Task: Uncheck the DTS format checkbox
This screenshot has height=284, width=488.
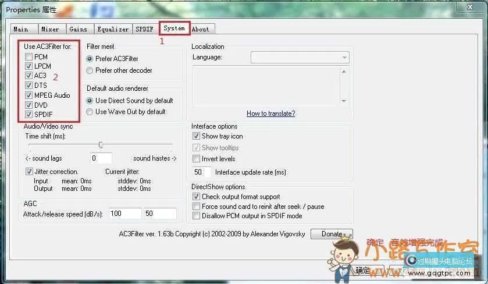Action: point(29,86)
